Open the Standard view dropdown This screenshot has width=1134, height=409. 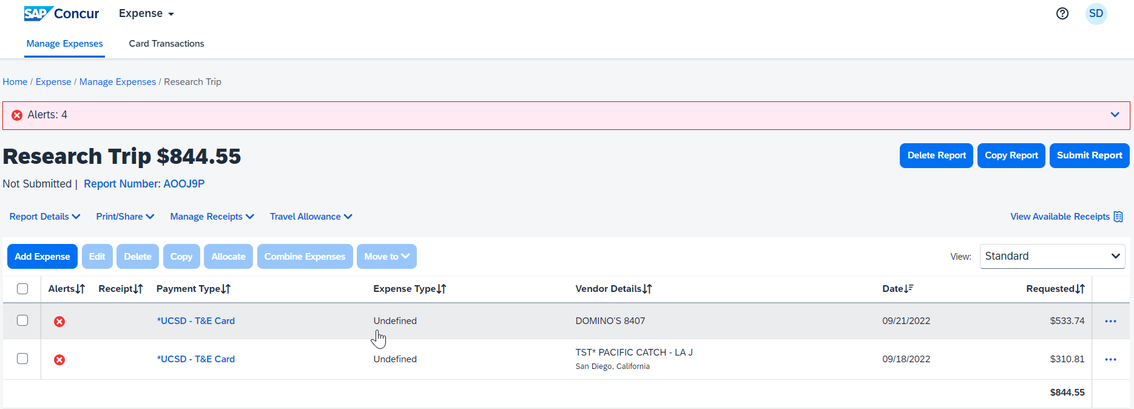pos(1051,256)
